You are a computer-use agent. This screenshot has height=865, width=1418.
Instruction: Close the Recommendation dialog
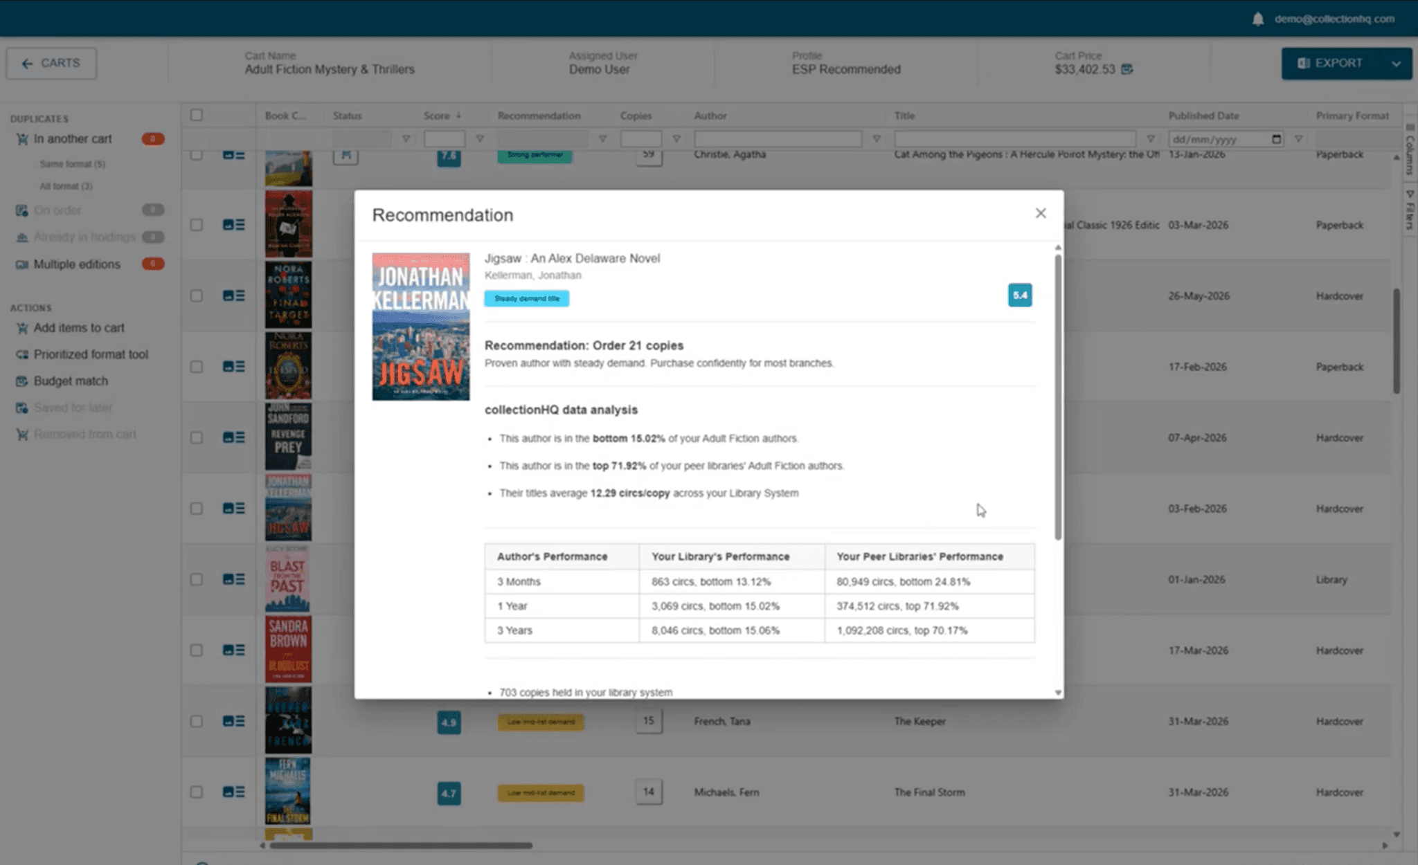point(1041,213)
